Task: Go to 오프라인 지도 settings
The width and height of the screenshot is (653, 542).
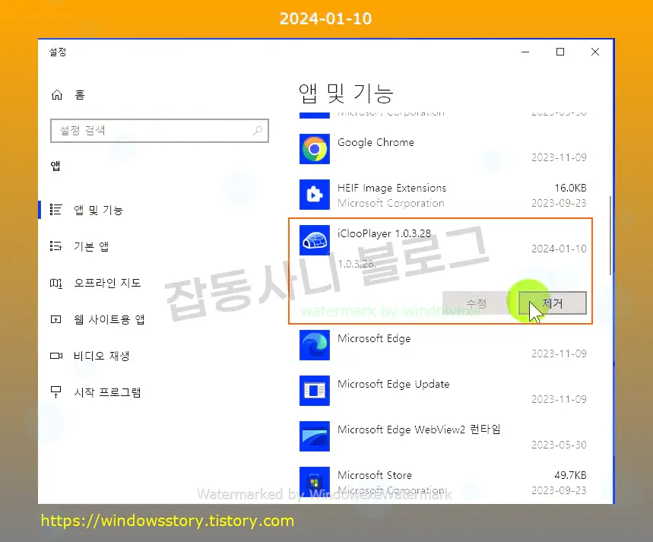Action: (107, 284)
